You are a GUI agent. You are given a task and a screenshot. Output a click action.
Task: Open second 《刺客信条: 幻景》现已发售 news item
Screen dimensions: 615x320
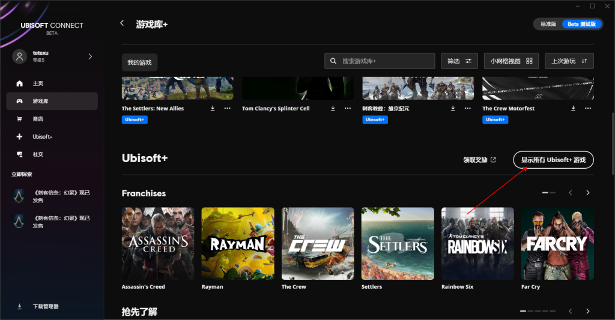pos(52,222)
